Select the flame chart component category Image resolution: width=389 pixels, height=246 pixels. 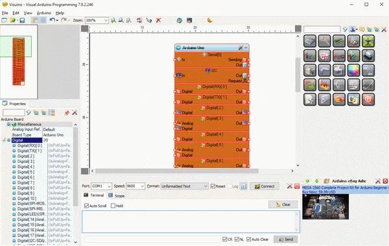click(324, 85)
